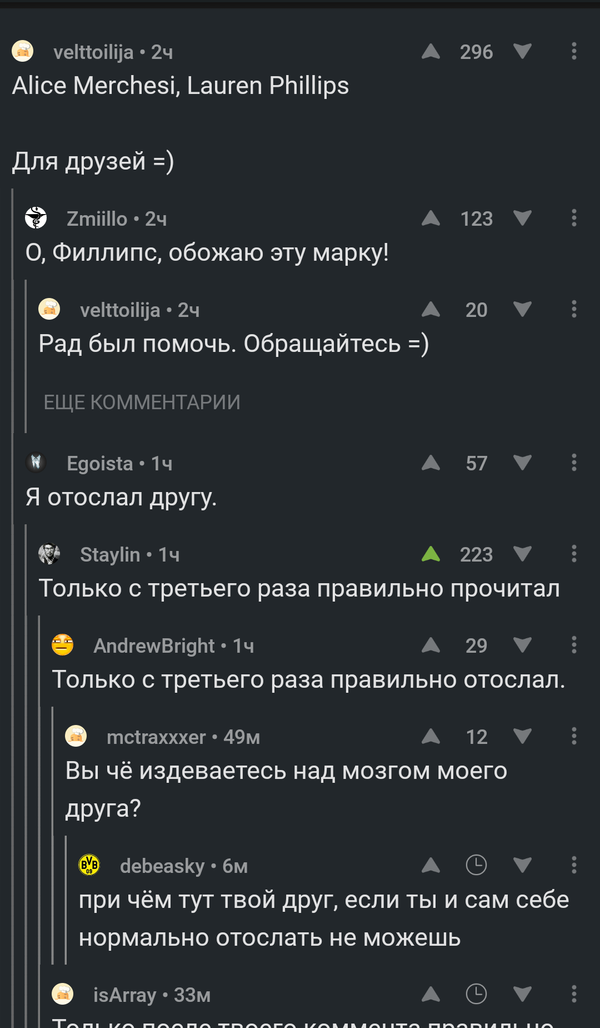Downvote mctraxxxer's comment

pos(522,737)
